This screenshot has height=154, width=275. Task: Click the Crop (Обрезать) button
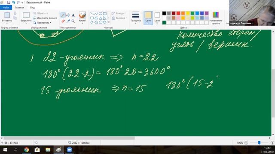pos(41,13)
